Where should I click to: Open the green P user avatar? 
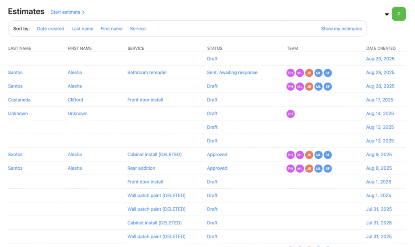tap(398, 14)
